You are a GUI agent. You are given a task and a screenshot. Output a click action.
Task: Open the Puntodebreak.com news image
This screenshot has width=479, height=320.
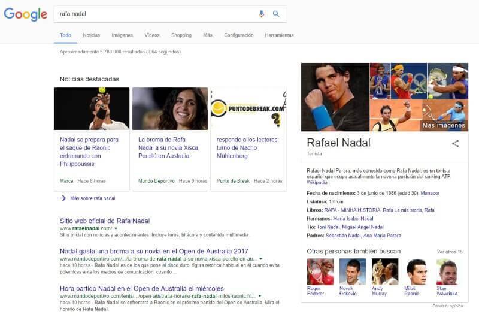248,109
